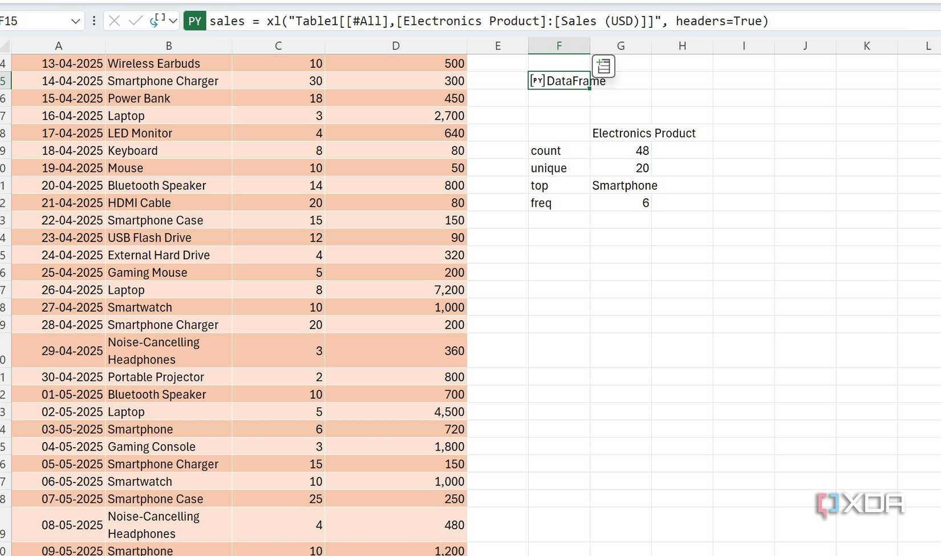Open the DataFrame card icon in cell F15
The width and height of the screenshot is (941, 556).
click(603, 66)
